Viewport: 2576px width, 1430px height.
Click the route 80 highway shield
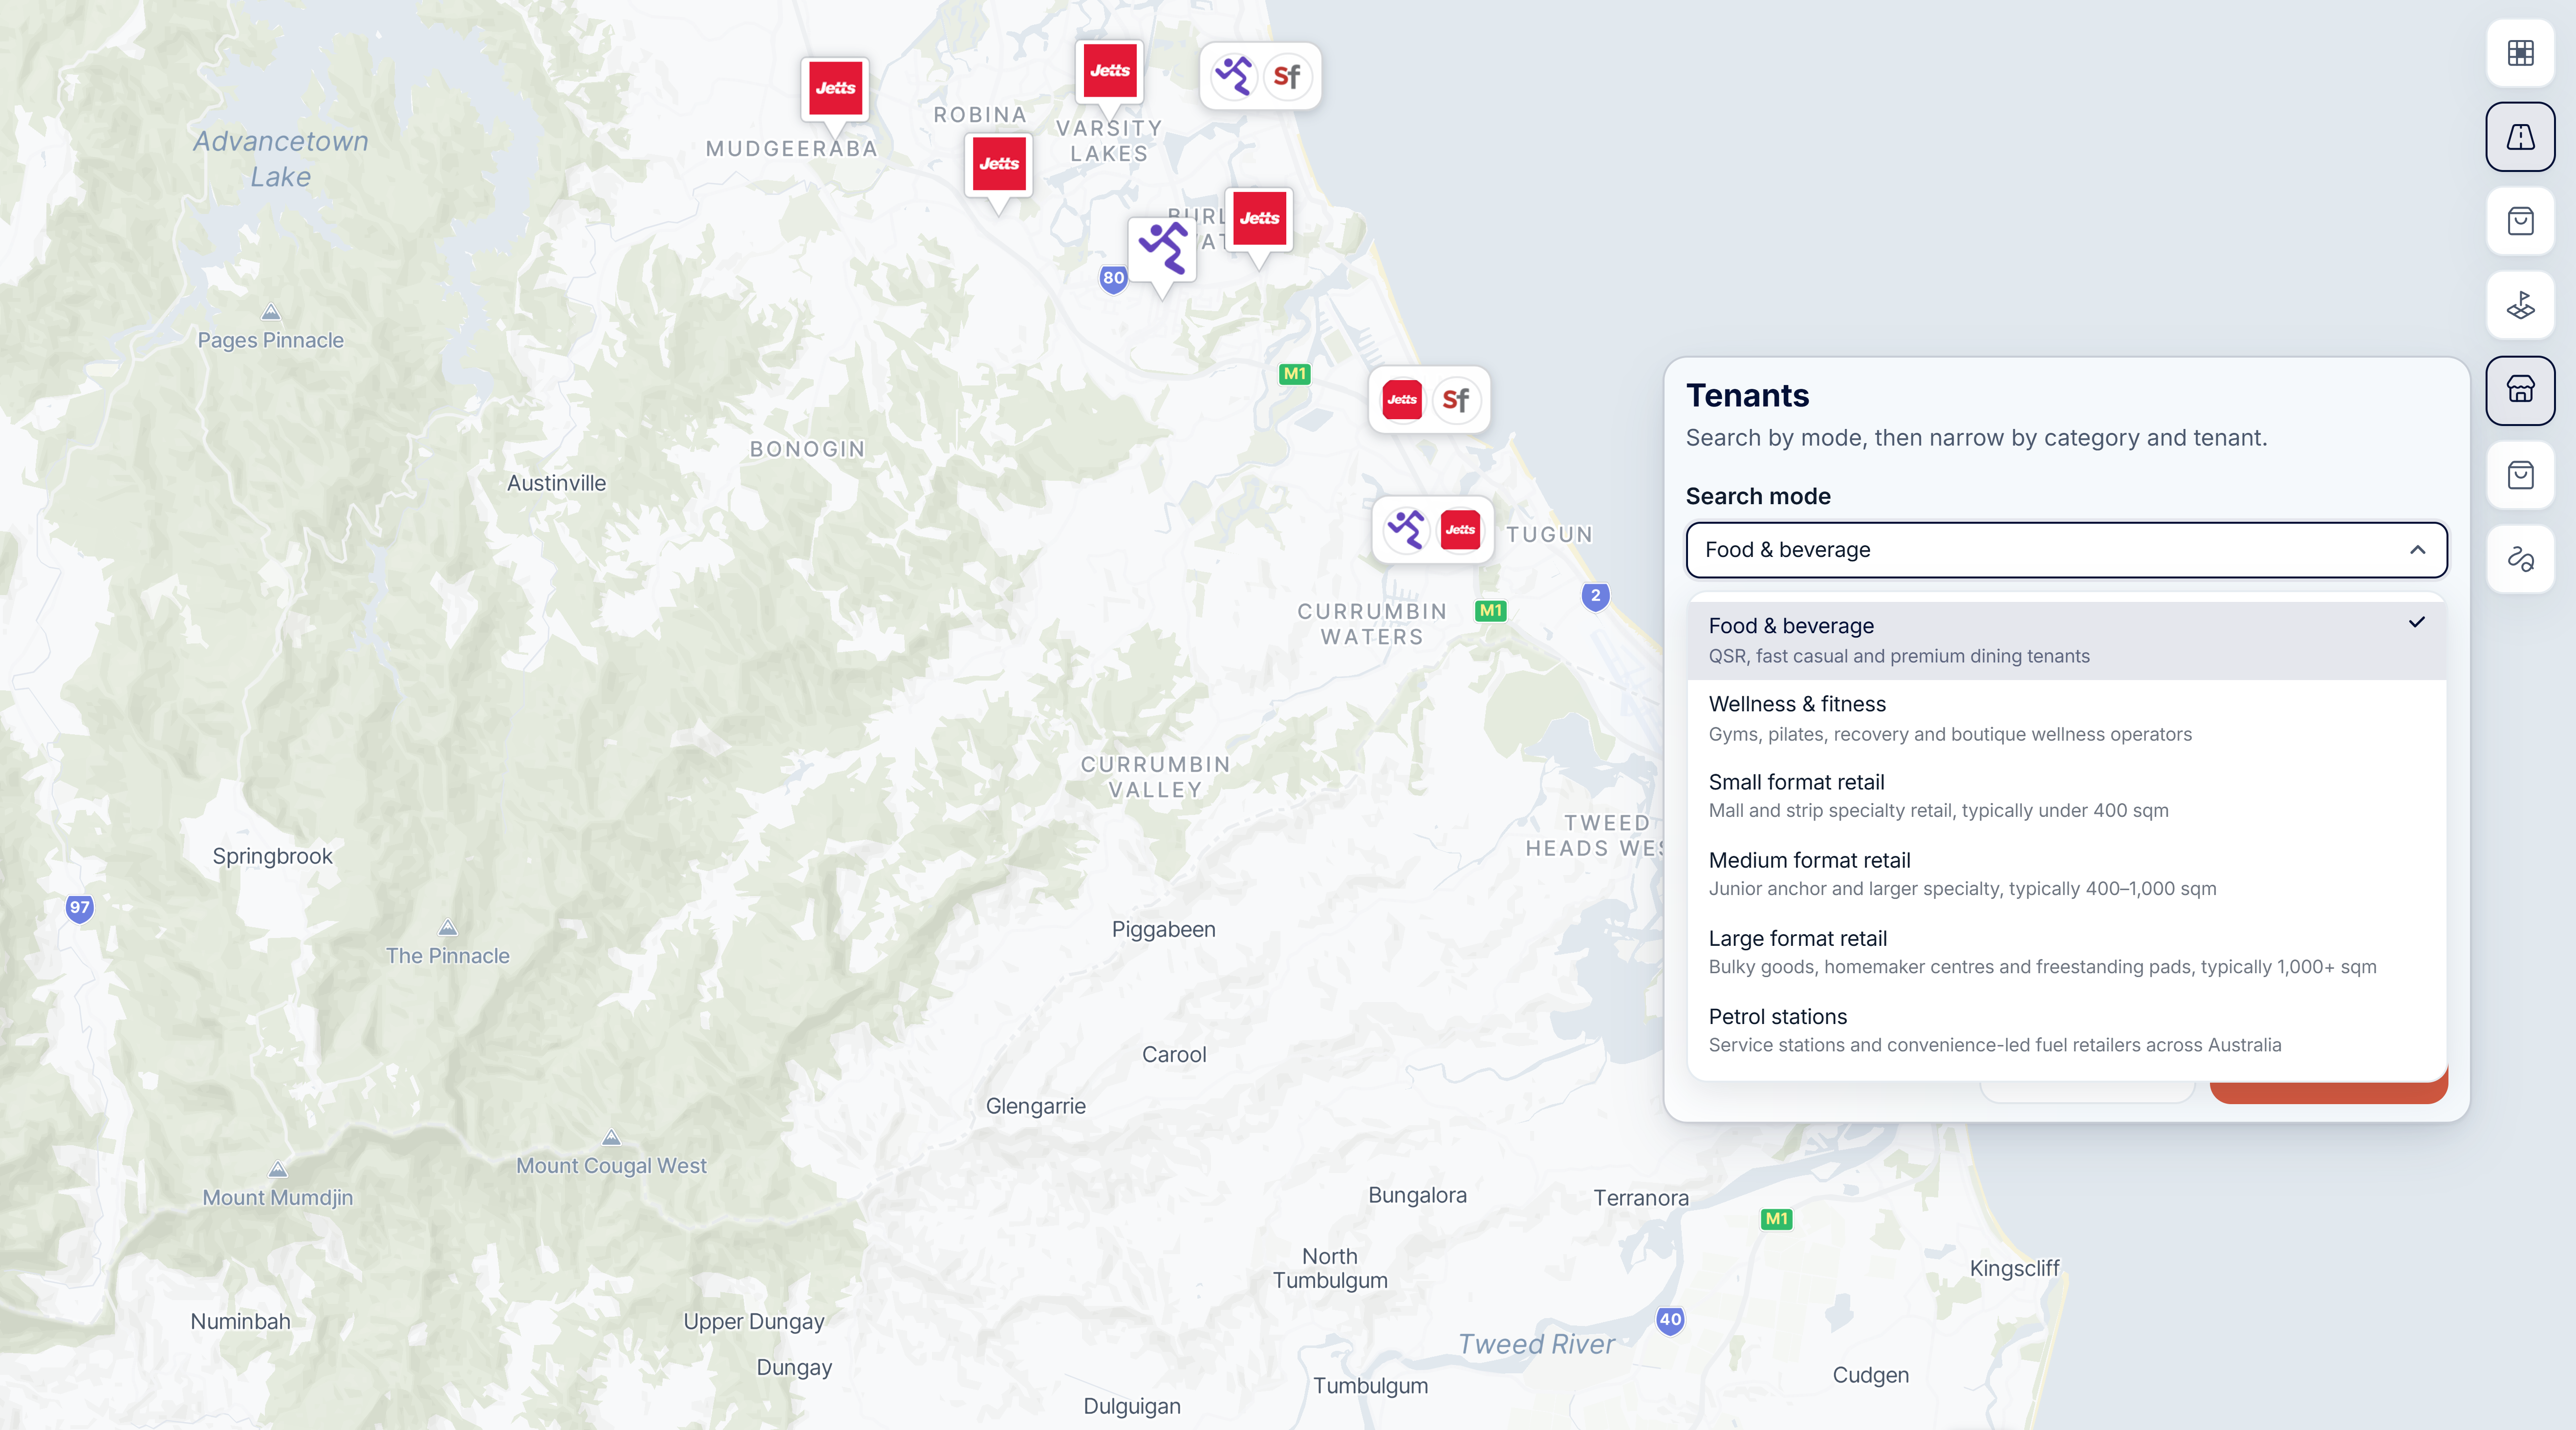point(1113,279)
